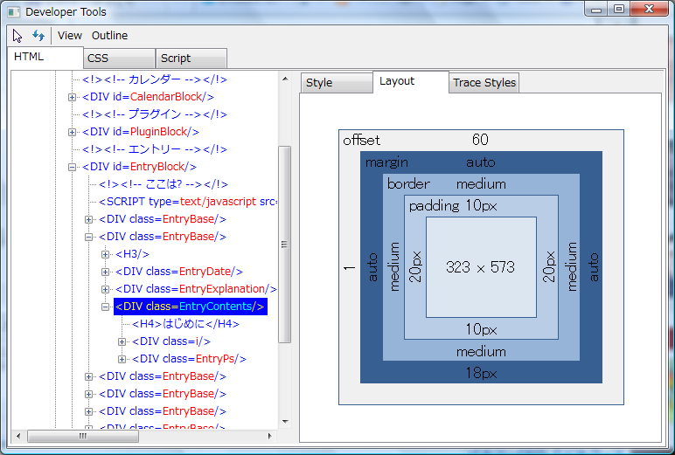Viewport: 675px width, 455px height.
Task: Select the エントリー comment node
Action: point(155,149)
